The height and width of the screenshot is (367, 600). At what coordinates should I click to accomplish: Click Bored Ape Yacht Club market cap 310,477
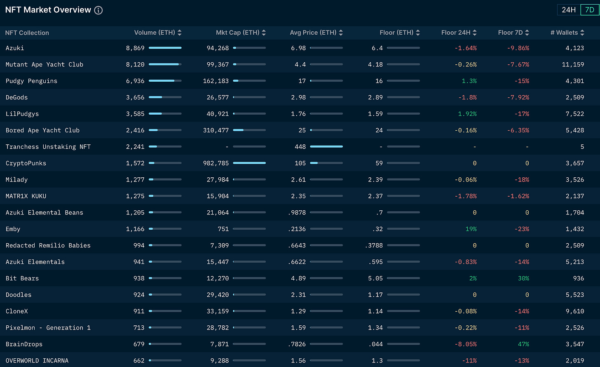coord(216,130)
